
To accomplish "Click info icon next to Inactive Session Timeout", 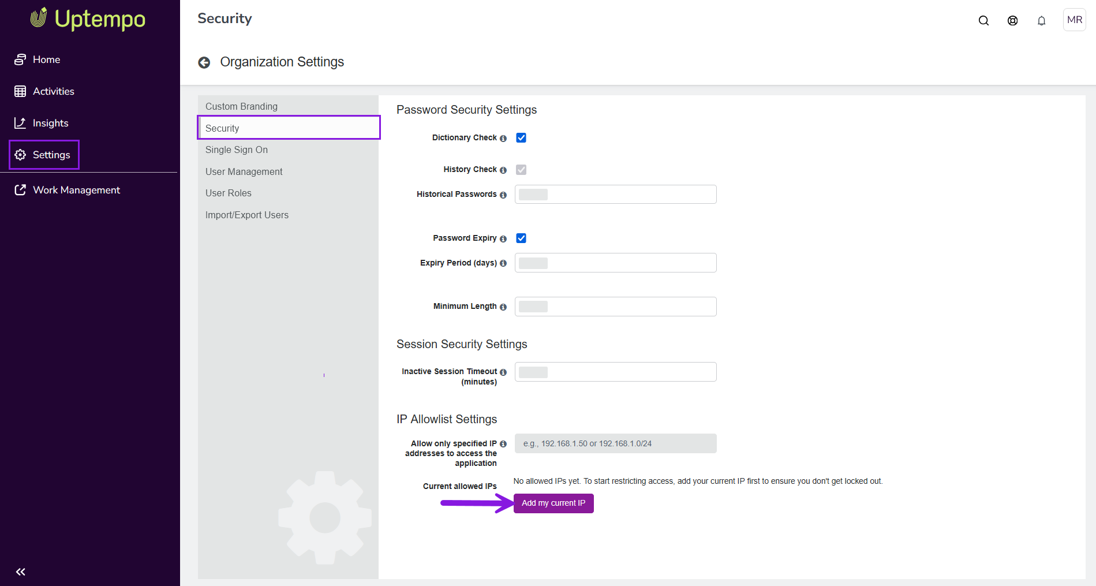I will 503,372.
